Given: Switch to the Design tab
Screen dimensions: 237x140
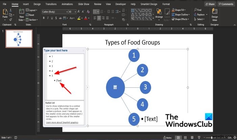Looking at the screenshot, I should (37, 4).
